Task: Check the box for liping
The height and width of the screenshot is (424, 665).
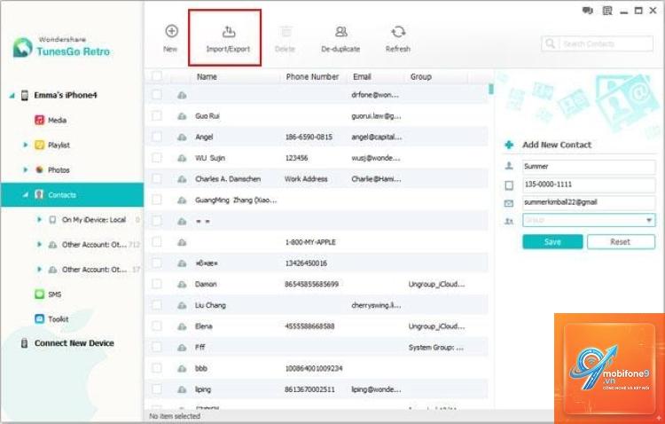Action: click(x=157, y=389)
